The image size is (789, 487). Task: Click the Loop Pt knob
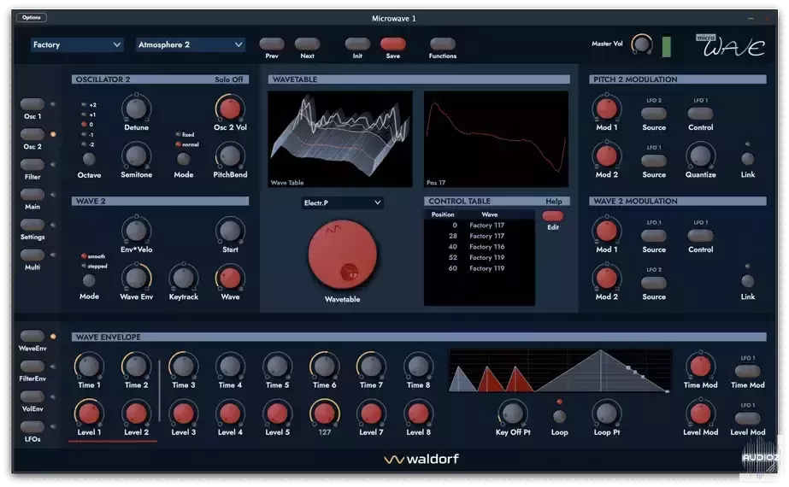(606, 413)
